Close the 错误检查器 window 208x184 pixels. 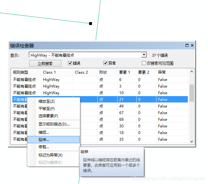pyautogui.click(x=192, y=46)
